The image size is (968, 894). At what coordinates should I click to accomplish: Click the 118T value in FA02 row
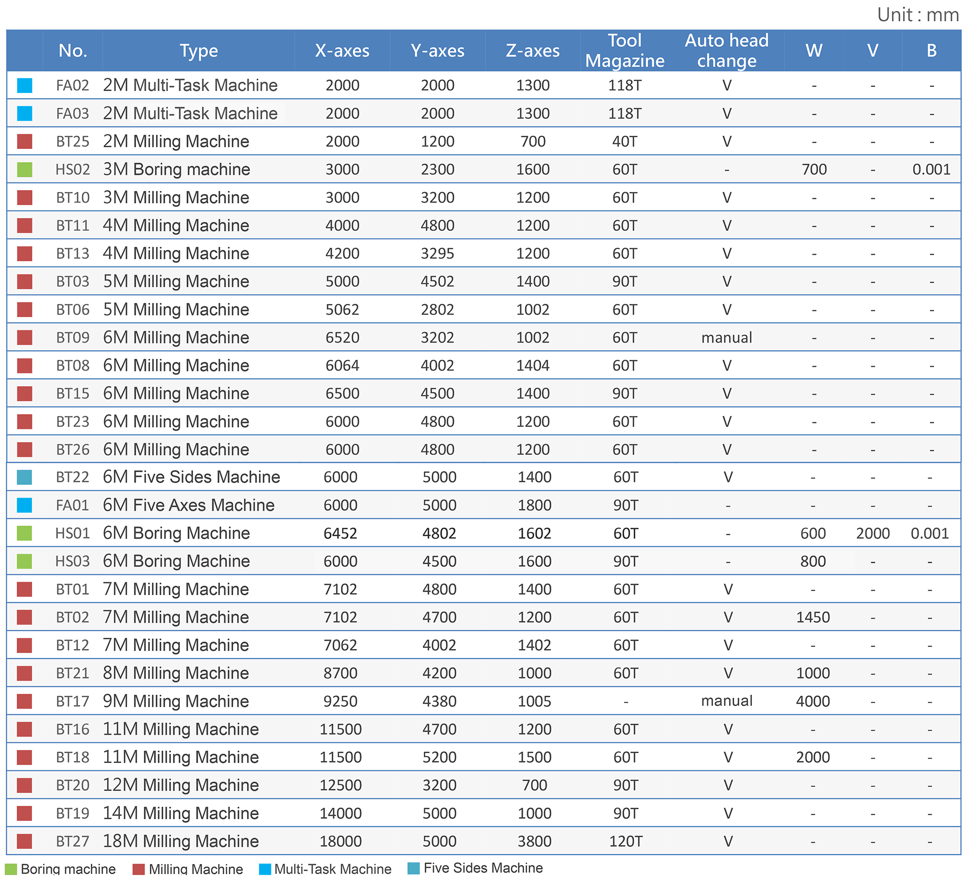(624, 85)
